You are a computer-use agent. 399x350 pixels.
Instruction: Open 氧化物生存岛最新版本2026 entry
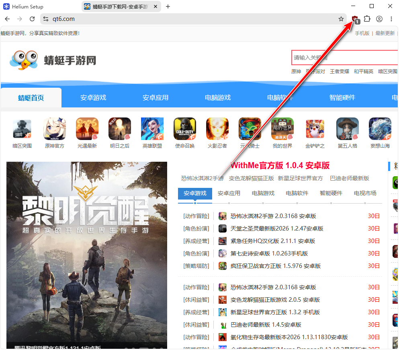pyautogui.click(x=289, y=337)
